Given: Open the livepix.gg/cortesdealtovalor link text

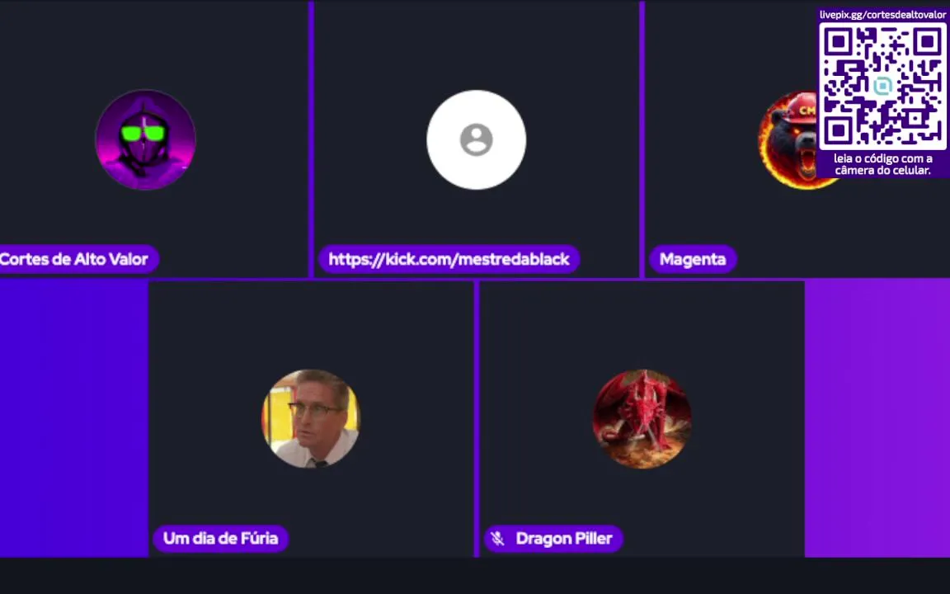Looking at the screenshot, I should [x=882, y=15].
